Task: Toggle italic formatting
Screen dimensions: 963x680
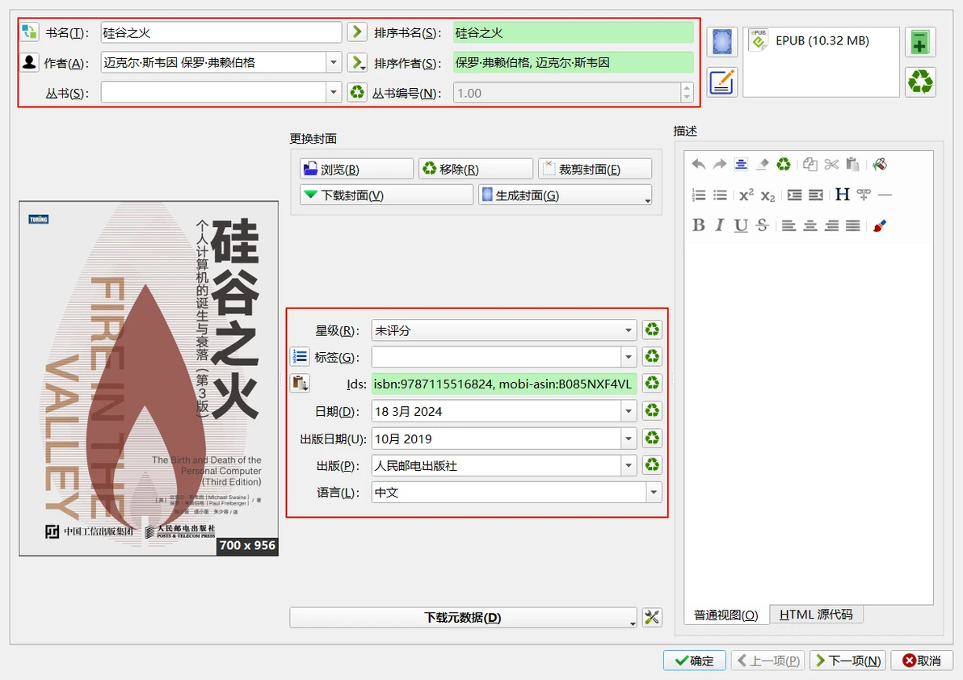Action: 720,226
